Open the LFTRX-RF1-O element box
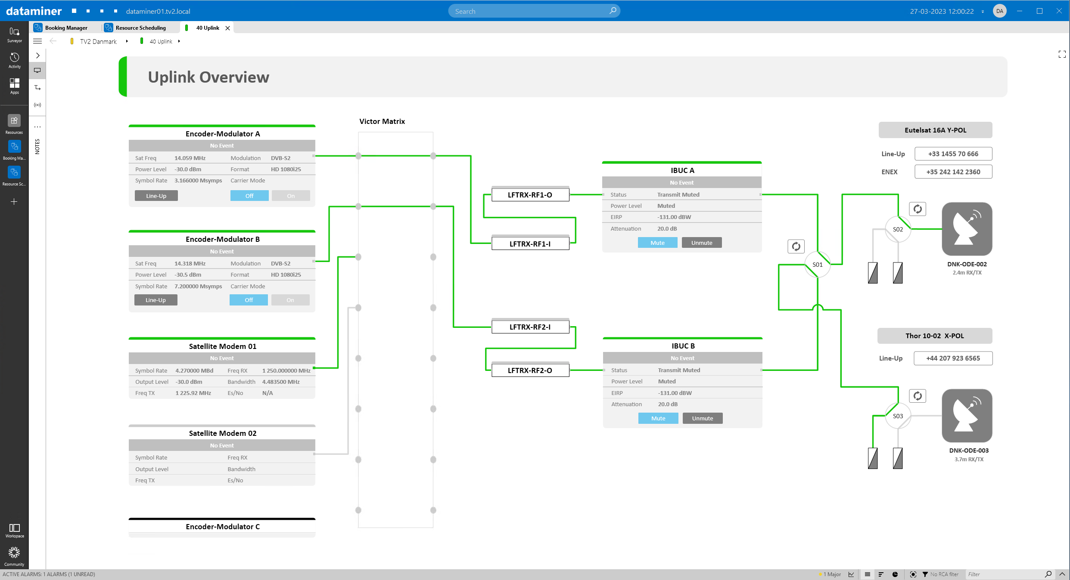This screenshot has width=1070, height=580. pos(530,195)
